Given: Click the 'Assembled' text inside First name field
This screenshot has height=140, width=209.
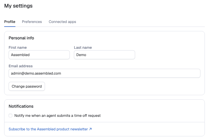Looking at the screenshot, I should (x=20, y=55).
